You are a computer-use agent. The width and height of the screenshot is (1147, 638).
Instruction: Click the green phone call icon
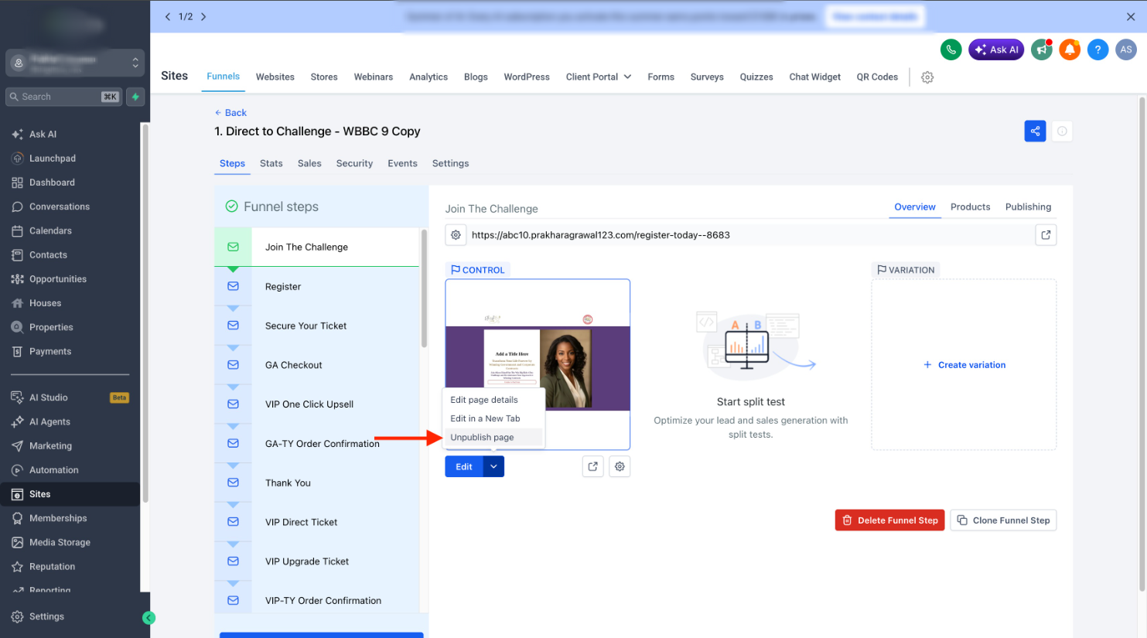pos(951,49)
